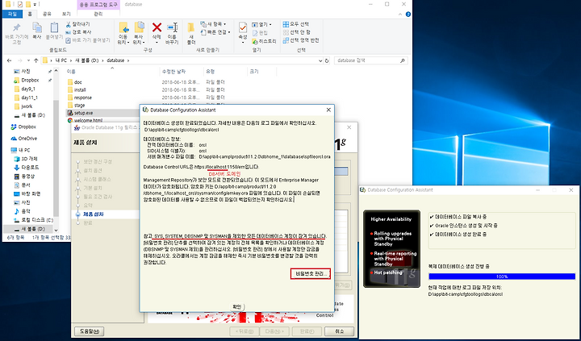Click the 확인 button in the DBCA dialog

(x=236, y=307)
